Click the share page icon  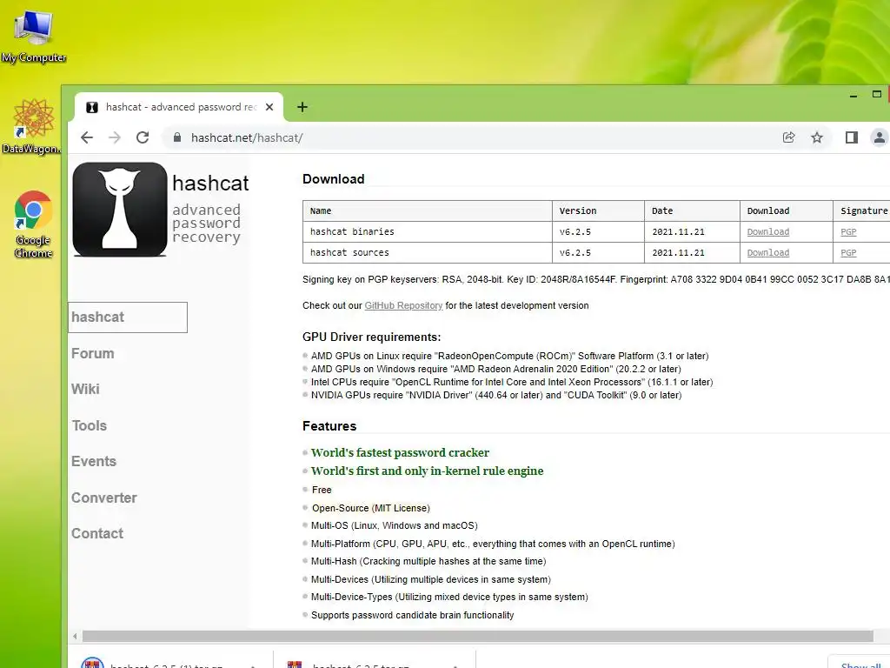[x=788, y=137]
